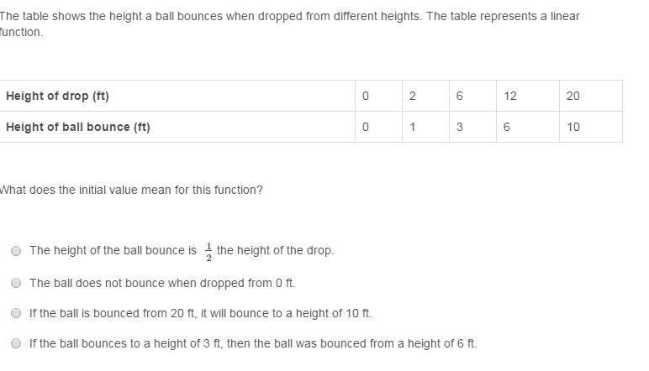Click the 'Height of ball bounce (ft)' header cell
649x371 pixels.
77,127
